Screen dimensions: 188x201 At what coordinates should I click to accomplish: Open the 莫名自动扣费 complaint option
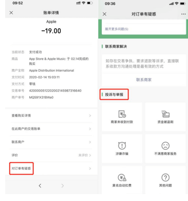(x=122, y=180)
